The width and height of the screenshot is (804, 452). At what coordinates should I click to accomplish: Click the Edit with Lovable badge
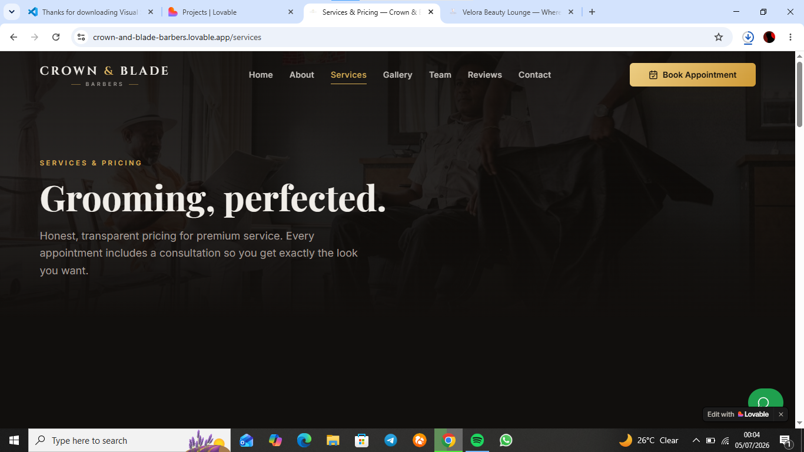(x=738, y=414)
